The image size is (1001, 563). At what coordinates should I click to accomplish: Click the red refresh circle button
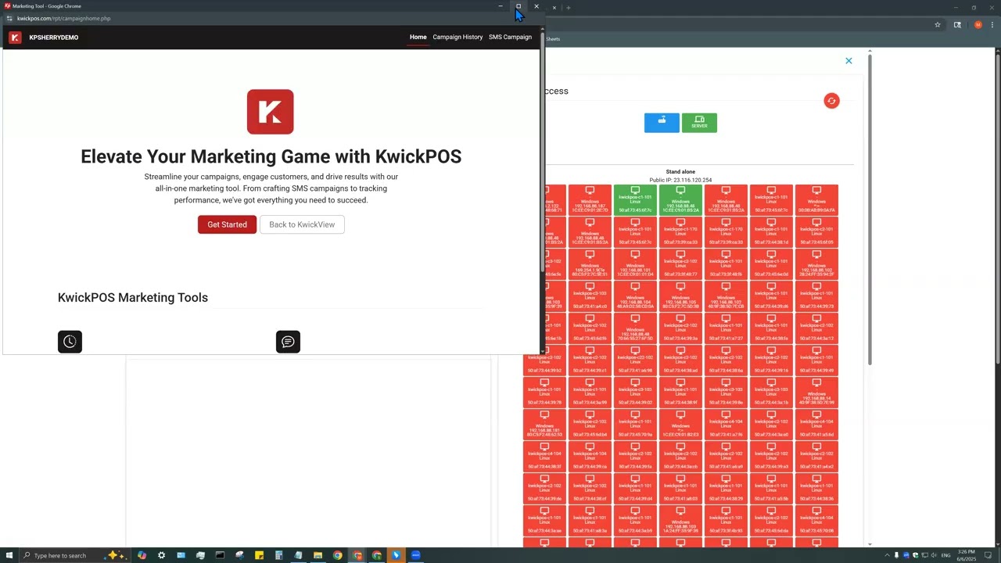click(x=831, y=101)
